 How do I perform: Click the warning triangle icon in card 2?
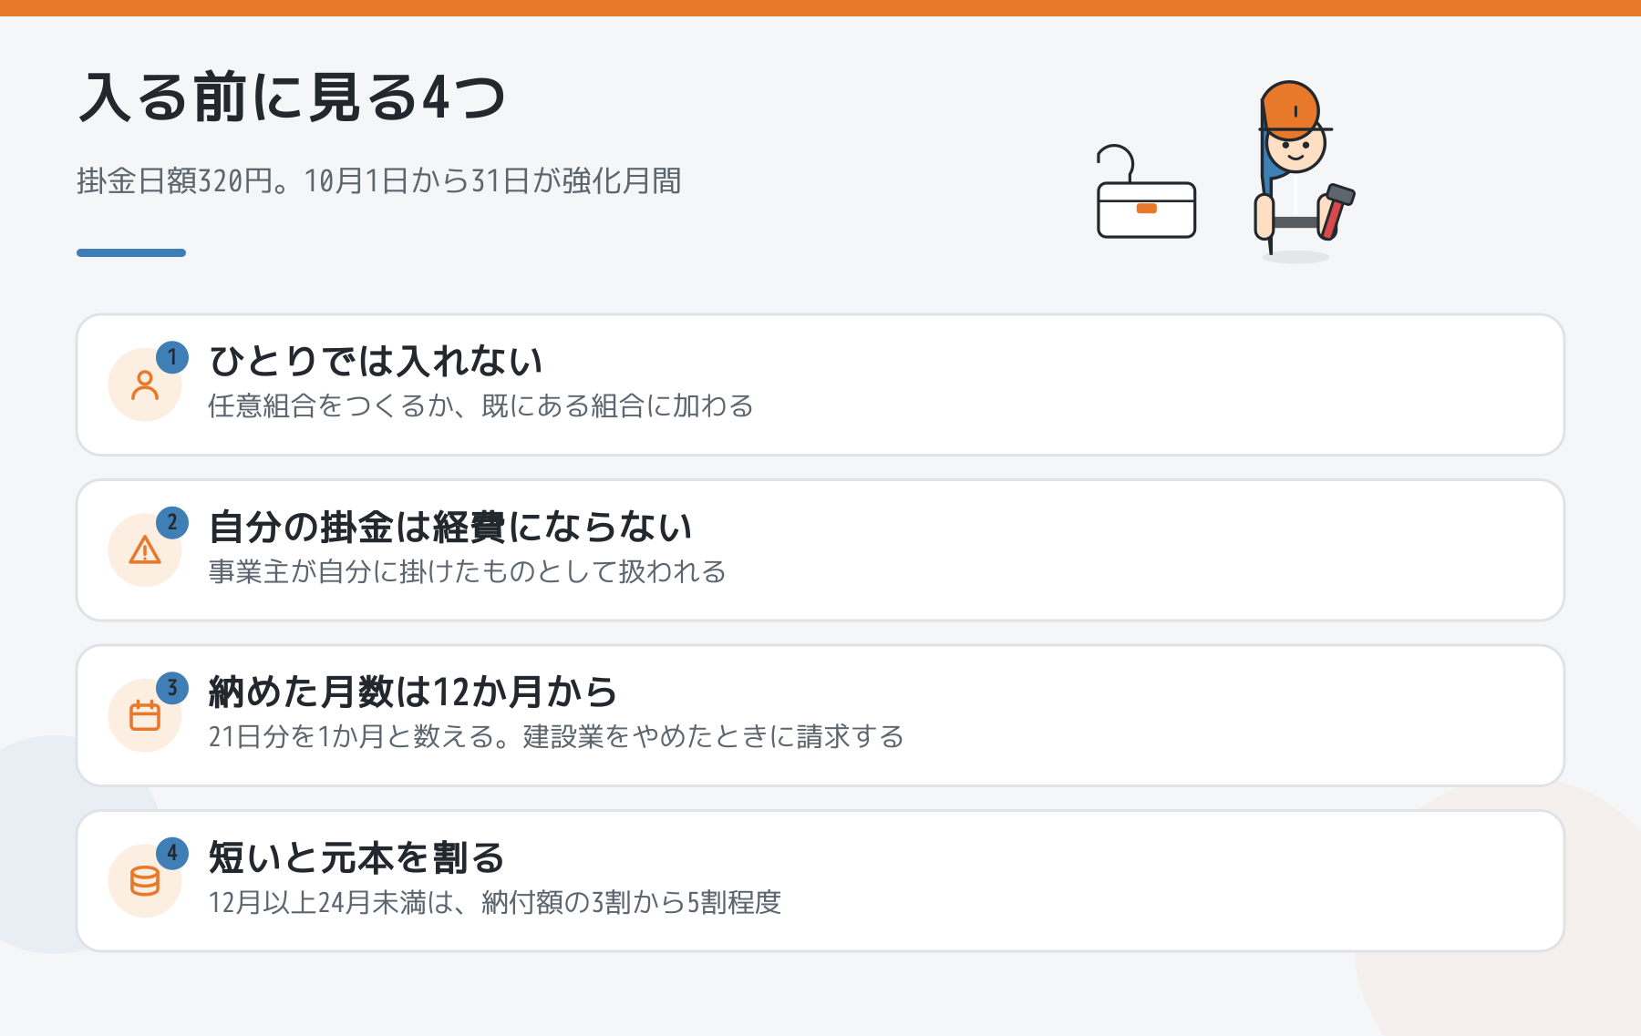145,550
